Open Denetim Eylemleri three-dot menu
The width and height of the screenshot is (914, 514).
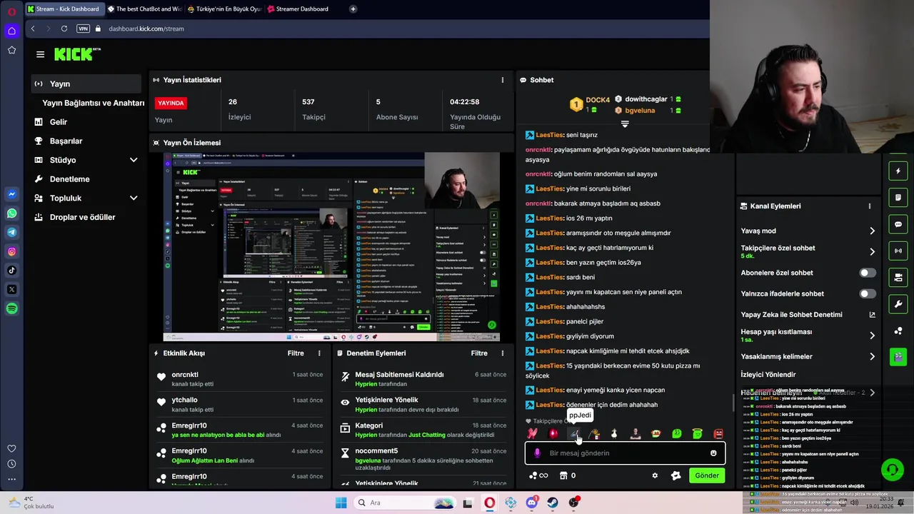point(502,353)
